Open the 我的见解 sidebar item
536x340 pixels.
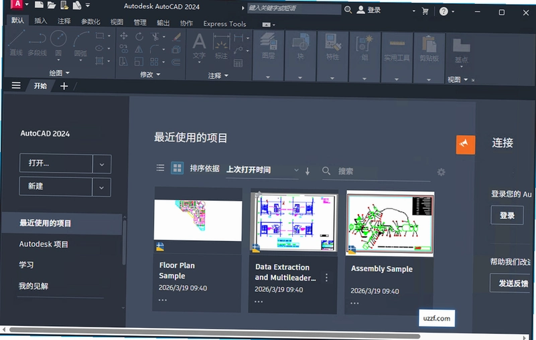coord(33,286)
